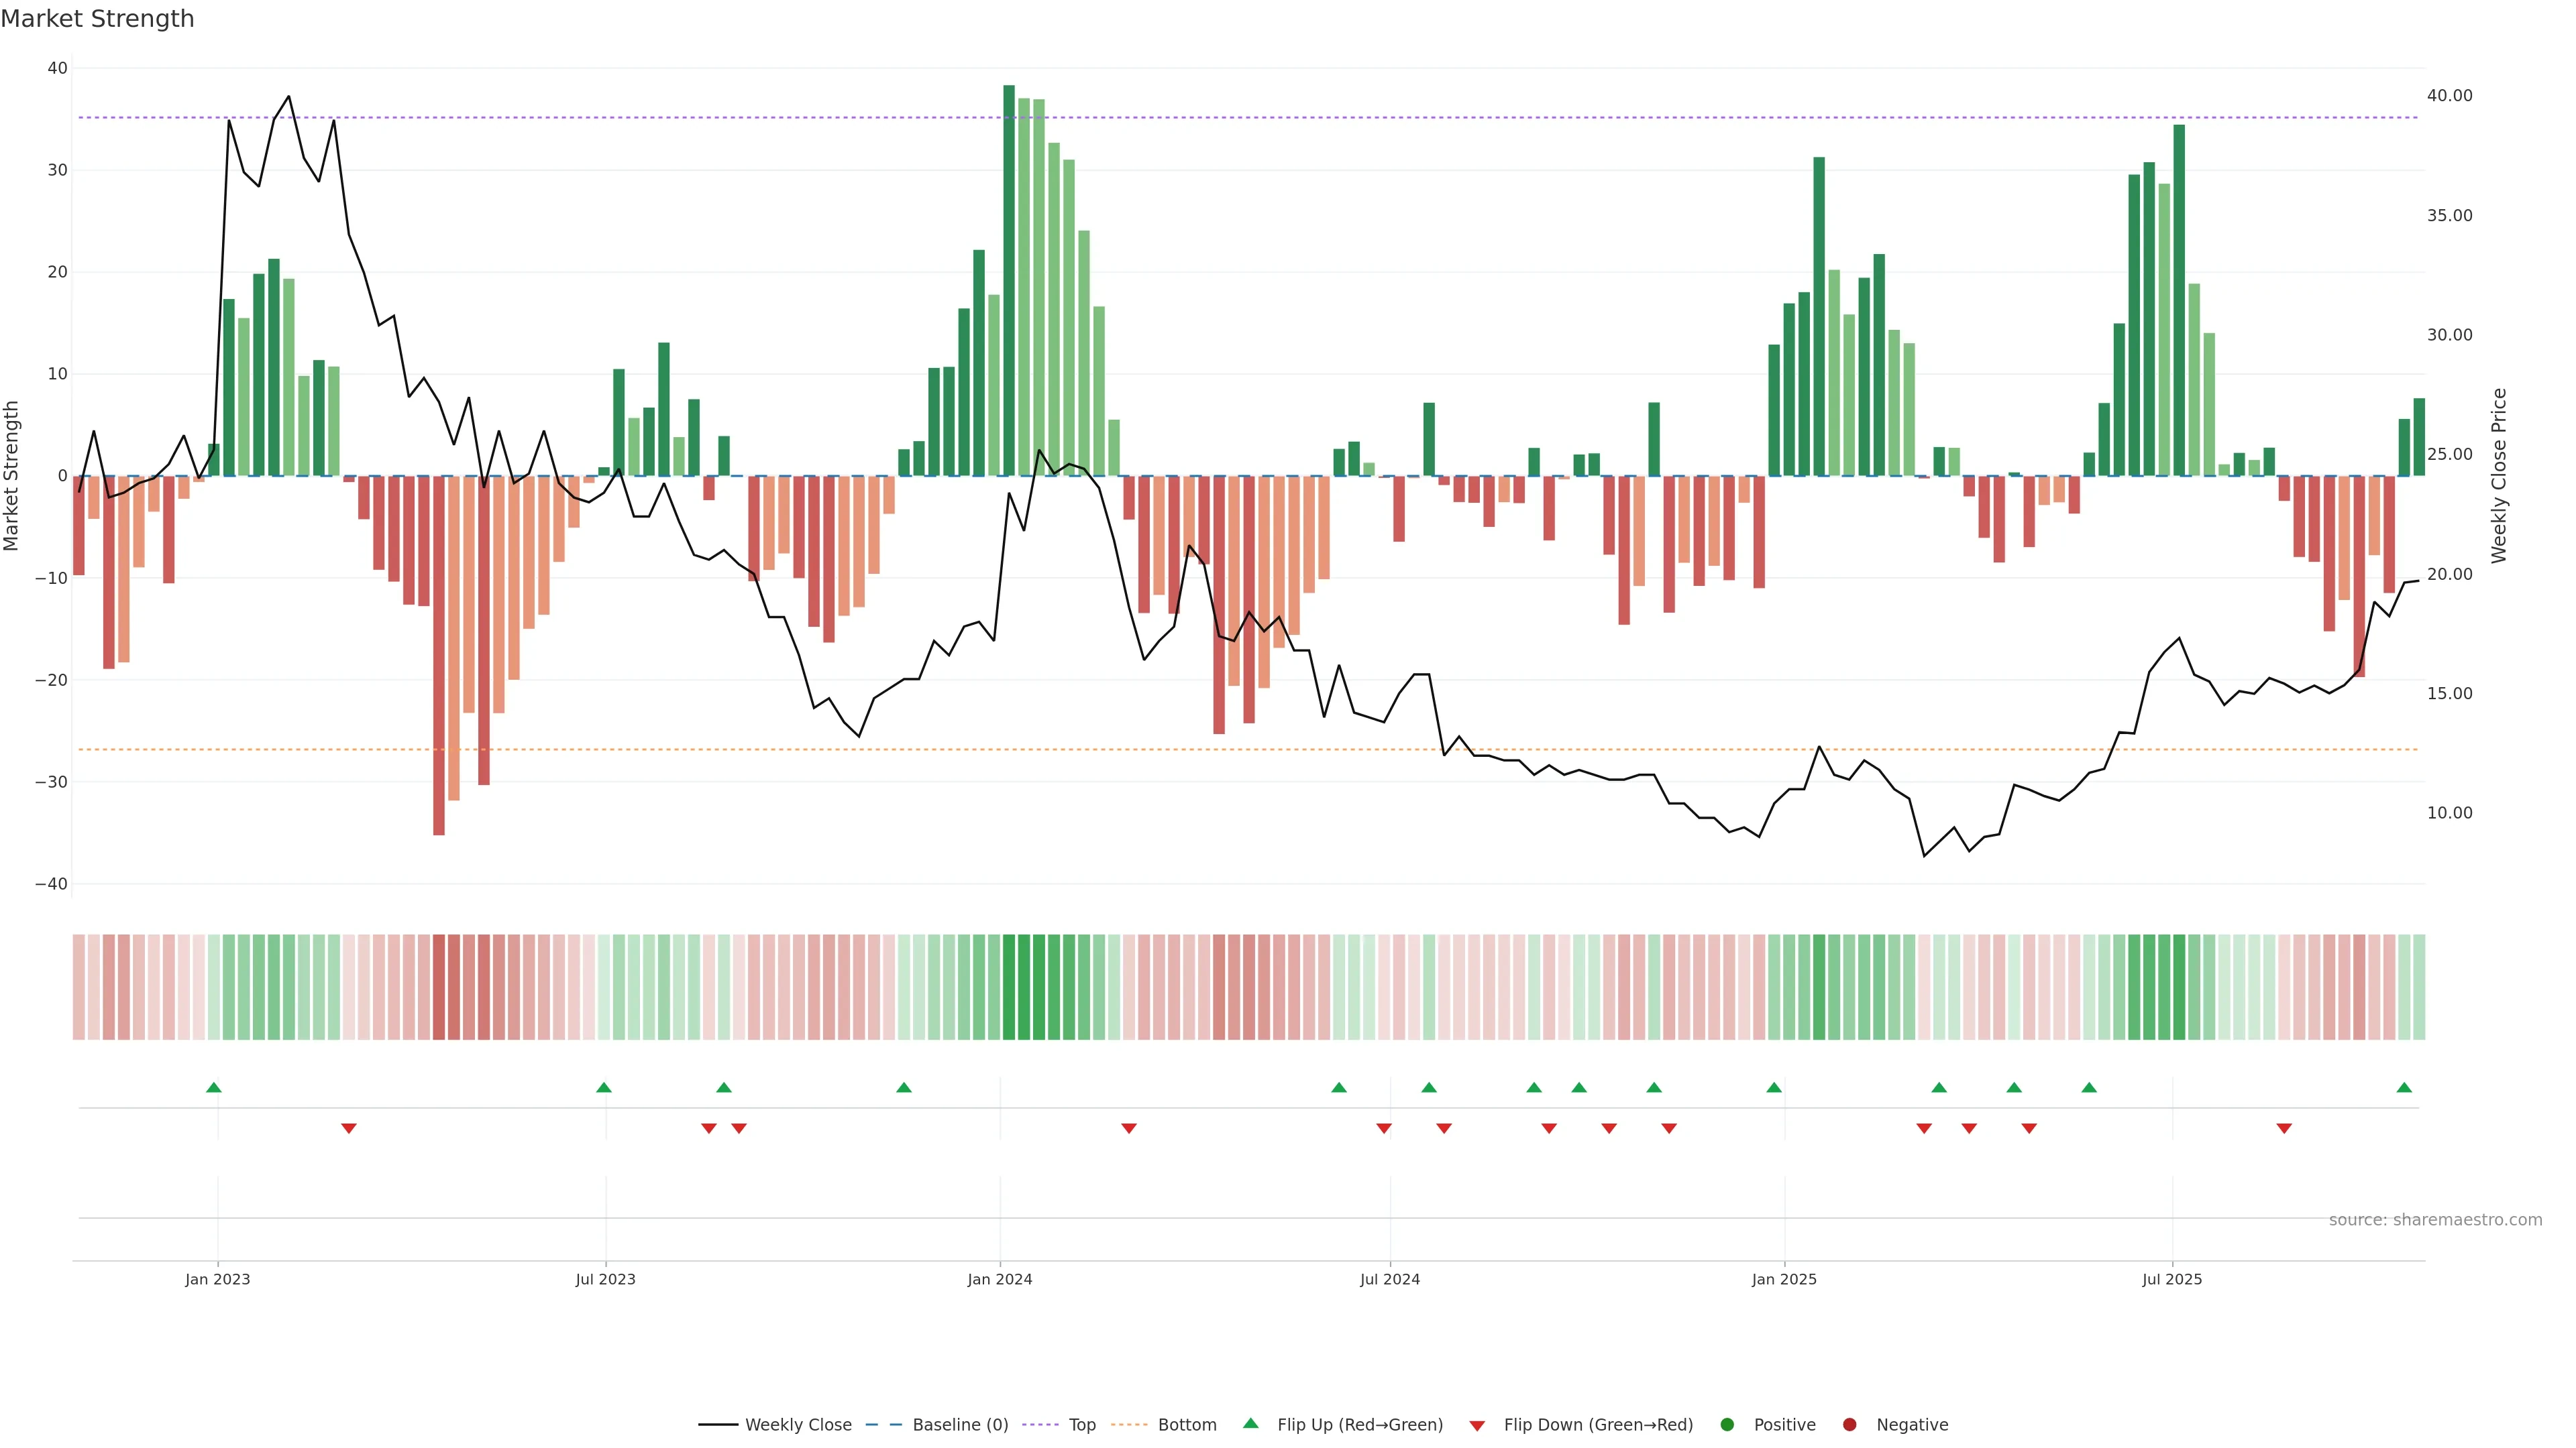Click the last red flip-down triangle after Jul 2025

pos(2284,1128)
